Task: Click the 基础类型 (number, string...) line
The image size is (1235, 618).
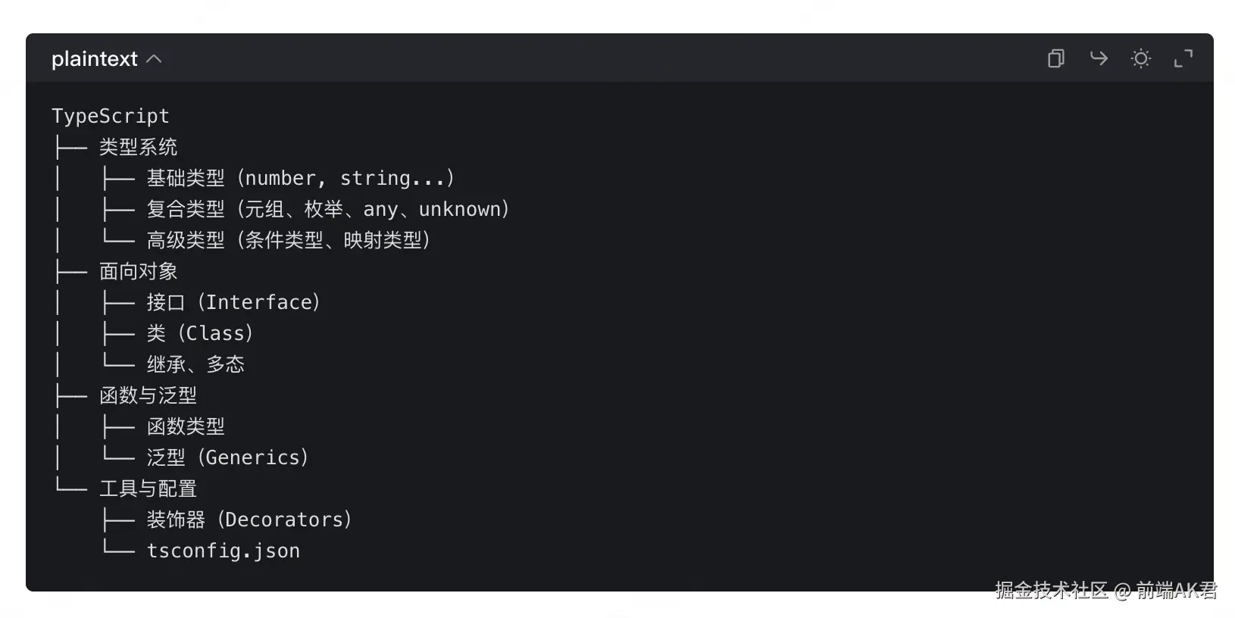Action: click(x=300, y=178)
